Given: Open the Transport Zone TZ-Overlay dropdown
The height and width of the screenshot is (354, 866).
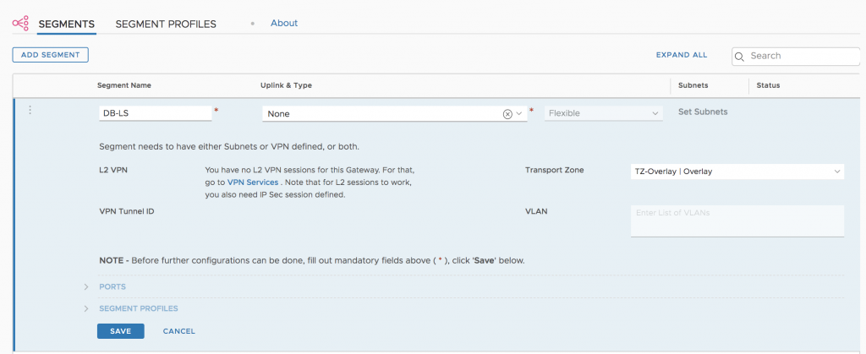Looking at the screenshot, I should (737, 172).
